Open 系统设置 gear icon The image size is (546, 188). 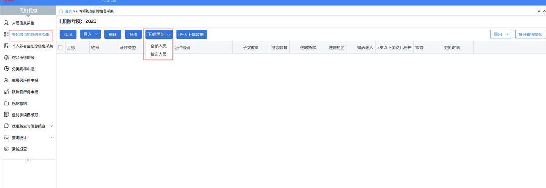pyautogui.click(x=6, y=149)
